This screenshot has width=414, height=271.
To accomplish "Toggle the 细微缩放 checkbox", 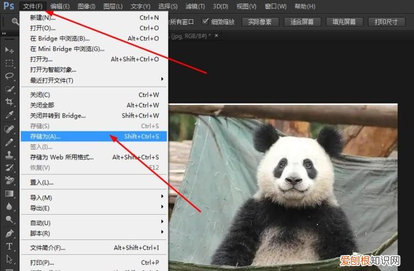I will point(205,22).
